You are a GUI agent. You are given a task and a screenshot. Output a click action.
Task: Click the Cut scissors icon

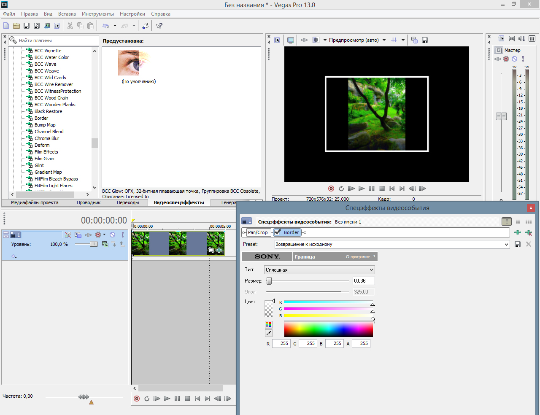[70, 26]
